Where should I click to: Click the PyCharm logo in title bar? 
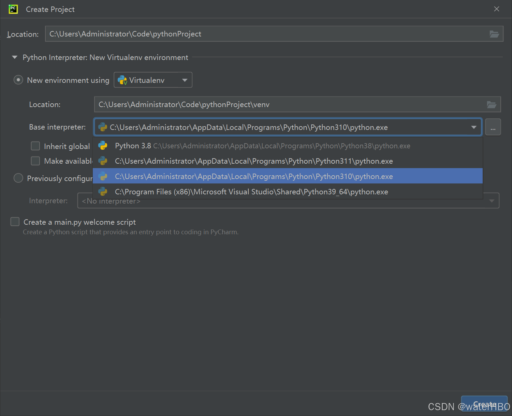13,9
